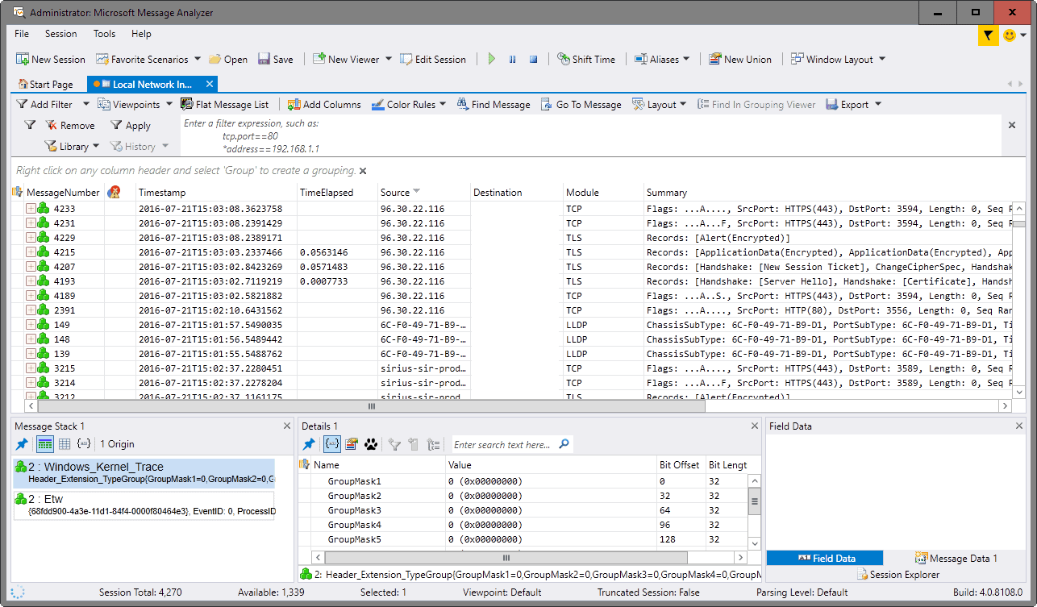This screenshot has height=607, width=1037.
Task: Open a saved trace file
Action: tap(228, 59)
